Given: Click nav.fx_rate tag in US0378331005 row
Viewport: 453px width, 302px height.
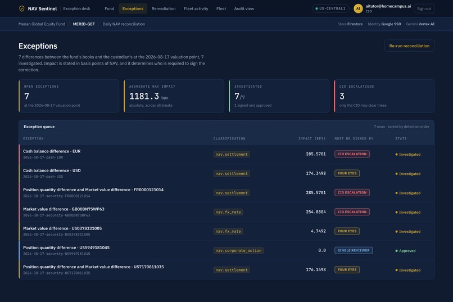Looking at the screenshot, I should pyautogui.click(x=228, y=232).
